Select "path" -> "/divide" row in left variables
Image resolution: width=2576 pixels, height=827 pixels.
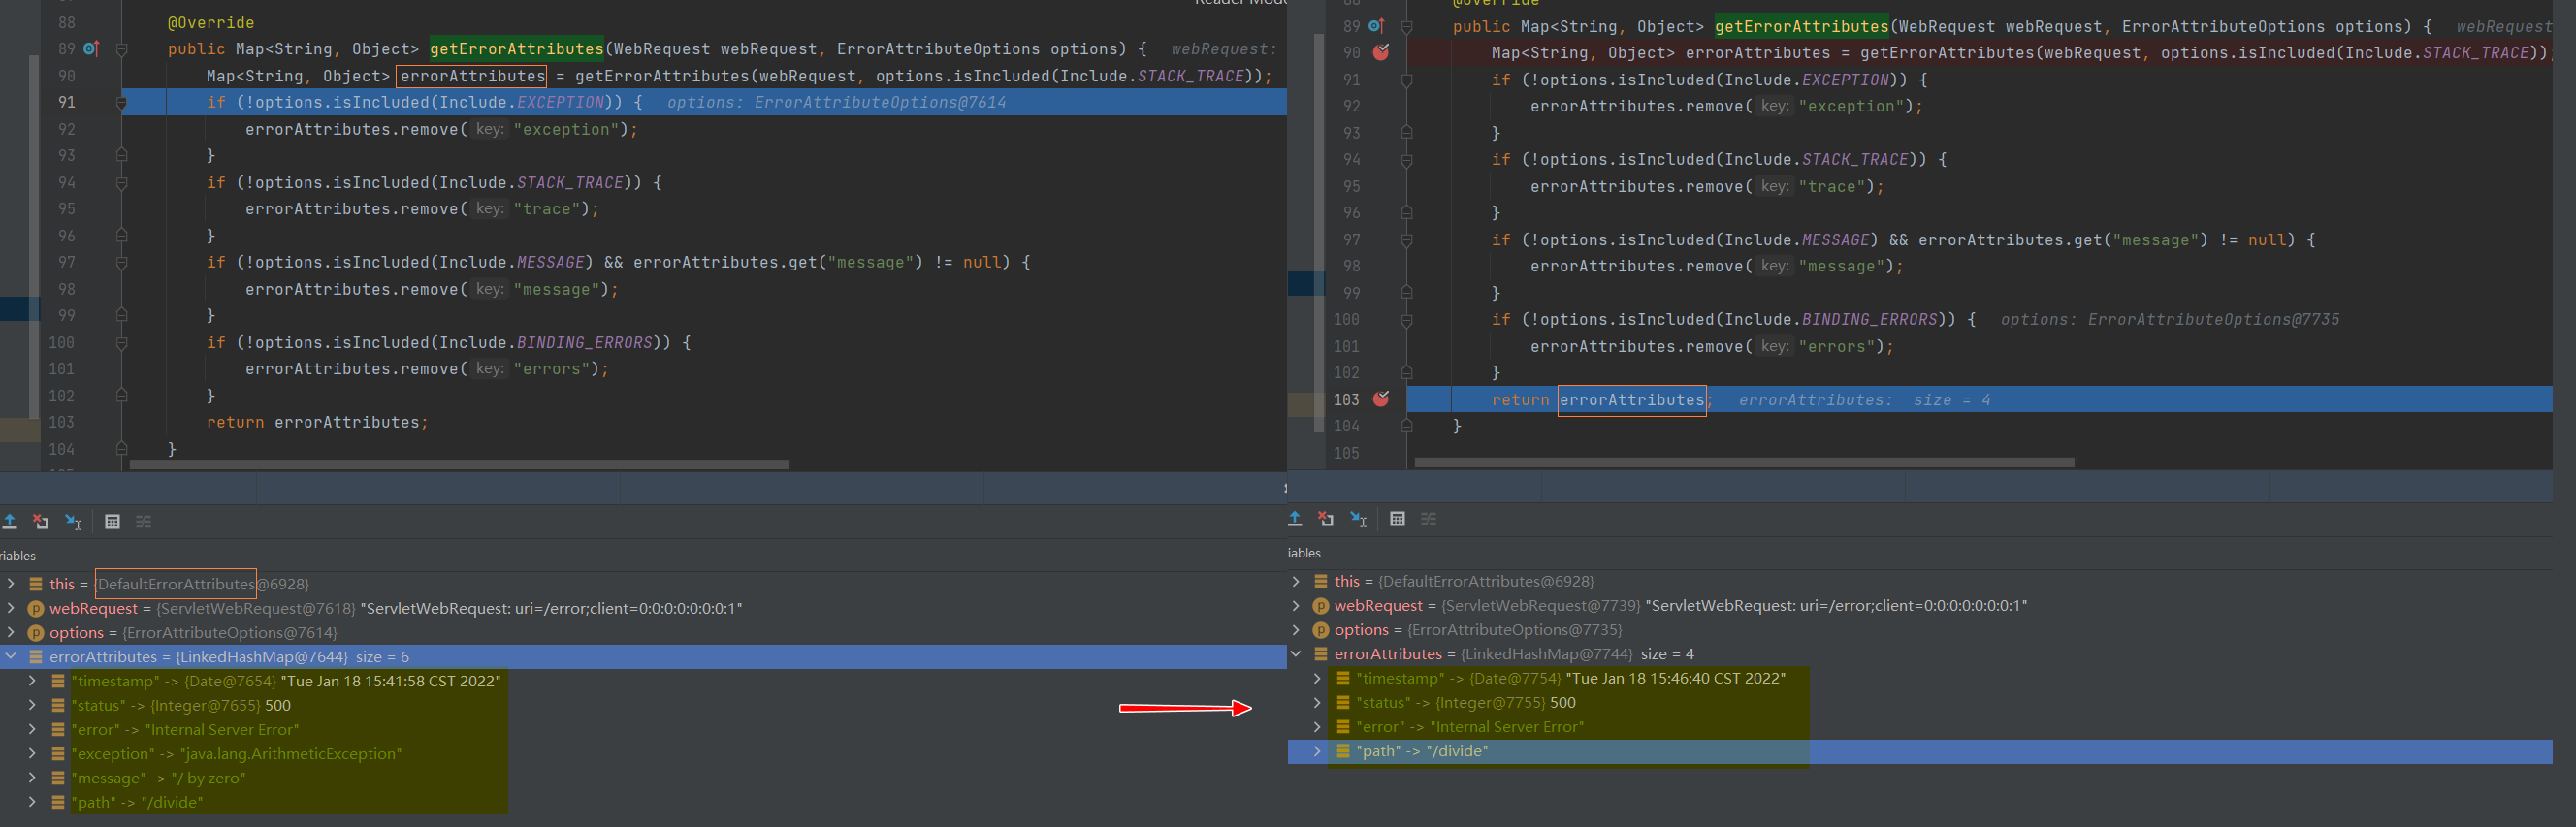pos(643,802)
